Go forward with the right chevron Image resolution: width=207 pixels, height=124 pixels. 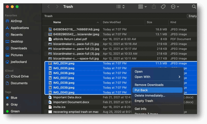coord(57,7)
